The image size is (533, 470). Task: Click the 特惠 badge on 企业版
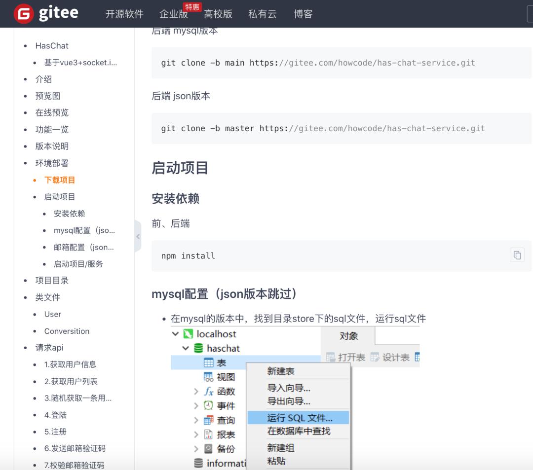pyautogui.click(x=192, y=7)
